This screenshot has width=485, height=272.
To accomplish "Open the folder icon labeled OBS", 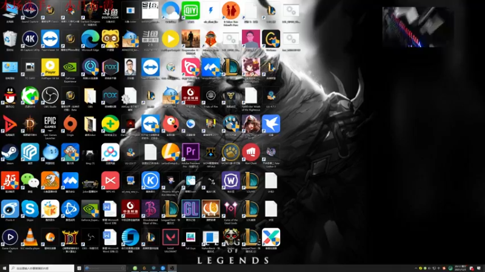I will [90, 96].
